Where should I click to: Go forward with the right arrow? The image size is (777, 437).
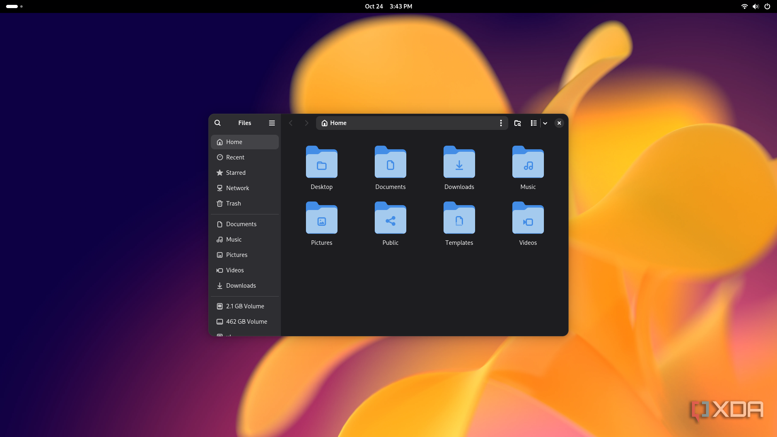306,123
